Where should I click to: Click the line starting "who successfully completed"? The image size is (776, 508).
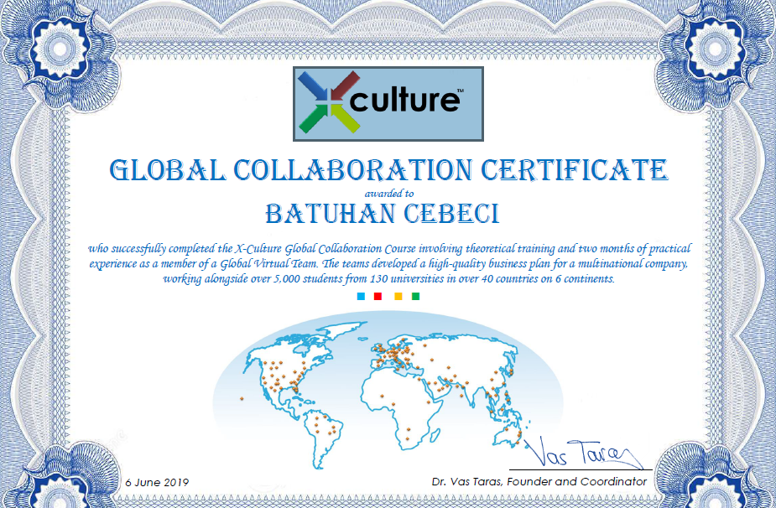tap(389, 248)
